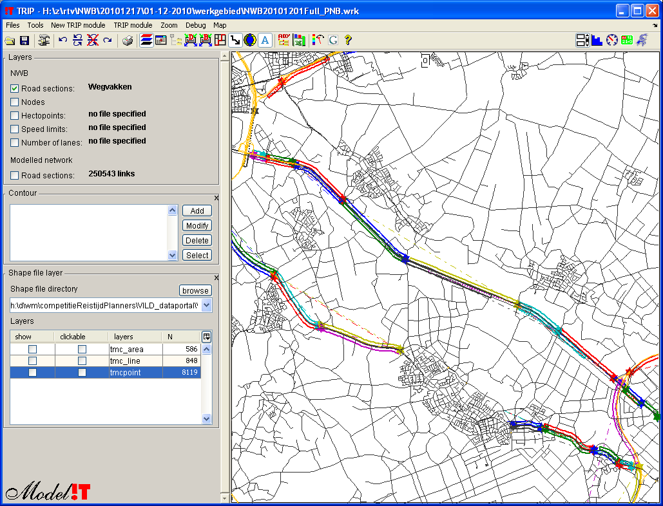
Task: Open the Debug menu
Action: (196, 25)
